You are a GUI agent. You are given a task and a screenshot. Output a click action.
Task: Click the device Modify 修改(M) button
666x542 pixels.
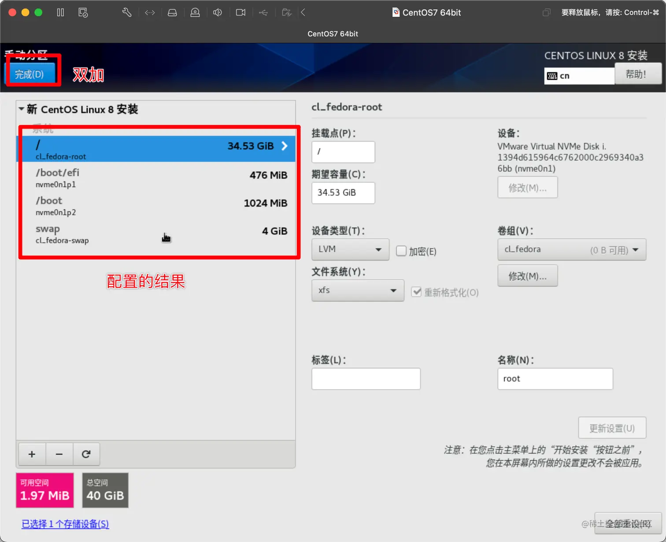point(527,188)
